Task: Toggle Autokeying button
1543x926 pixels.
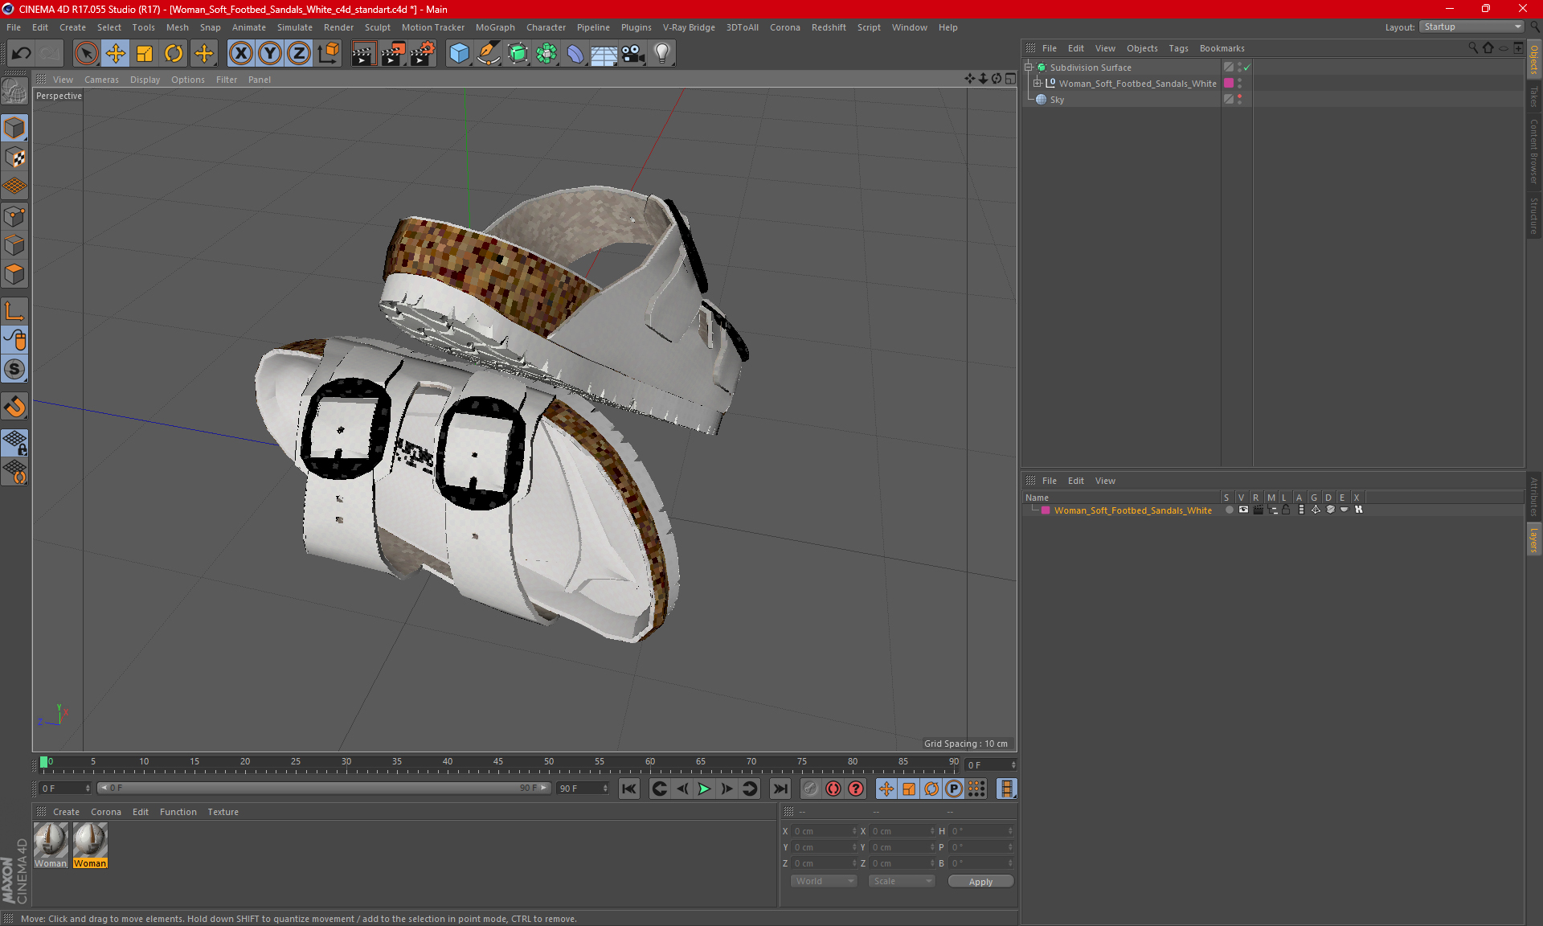Action: 833,789
